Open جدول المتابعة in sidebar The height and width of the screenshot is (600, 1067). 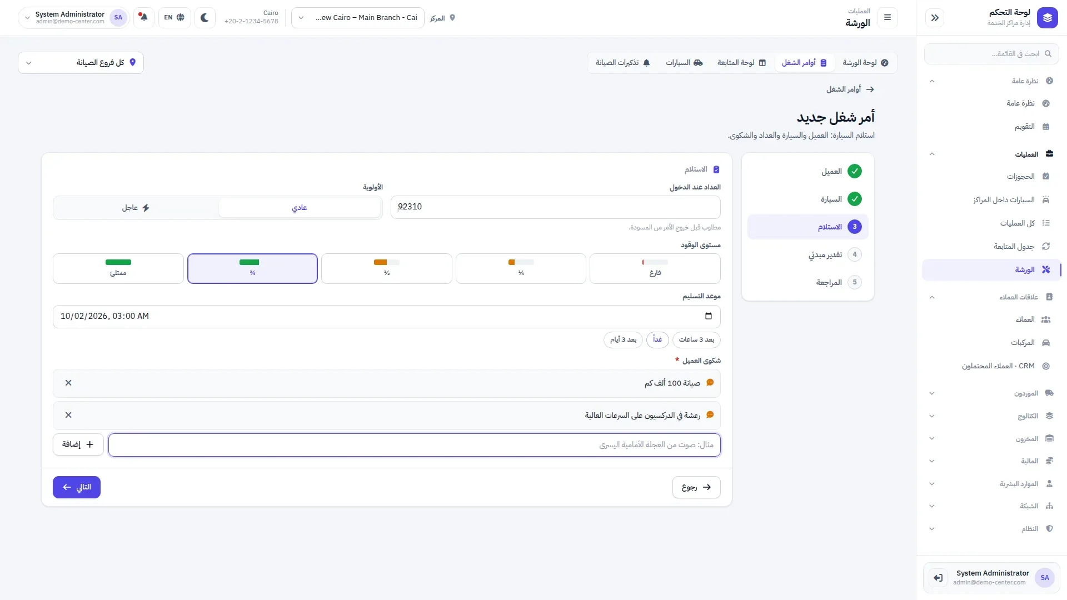[x=991, y=247]
